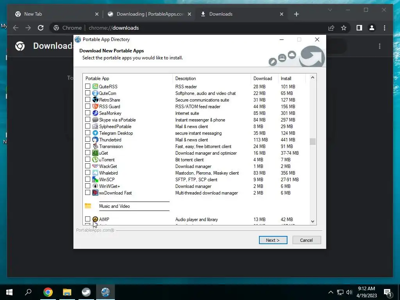The width and height of the screenshot is (400, 300).
Task: Click the uTorrent app icon
Action: 95,159
